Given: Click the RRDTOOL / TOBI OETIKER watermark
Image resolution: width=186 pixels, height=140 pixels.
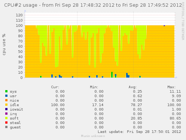Looking at the screenshot, I should pos(183,21).
